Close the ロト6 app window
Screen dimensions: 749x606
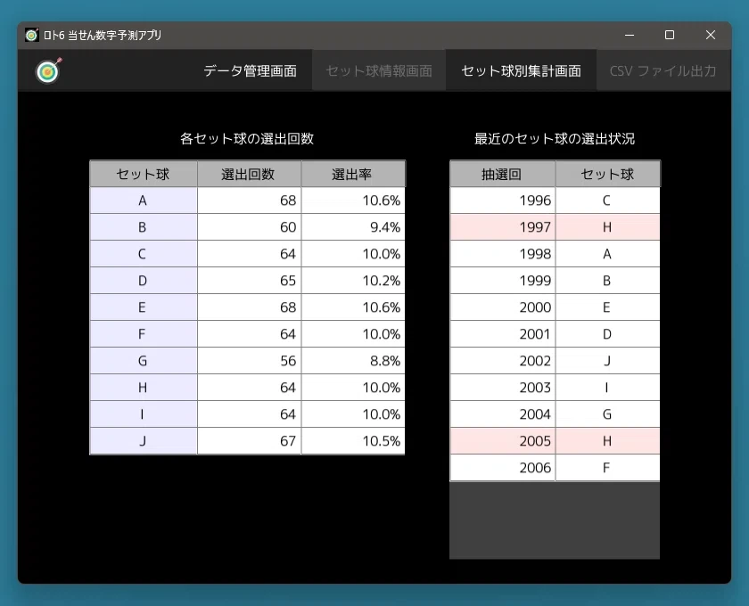pos(711,35)
